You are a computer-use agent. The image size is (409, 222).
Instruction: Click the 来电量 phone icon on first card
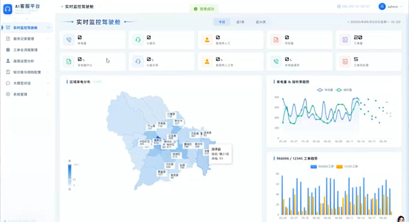[69, 40]
